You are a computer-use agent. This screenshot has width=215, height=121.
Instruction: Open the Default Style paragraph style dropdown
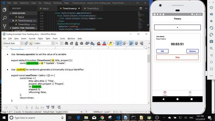click(21, 43)
